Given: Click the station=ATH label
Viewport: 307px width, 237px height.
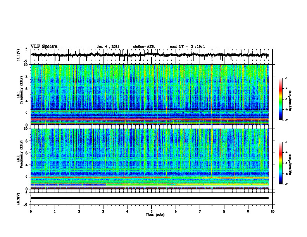Looking at the screenshot, I should click(x=144, y=46).
